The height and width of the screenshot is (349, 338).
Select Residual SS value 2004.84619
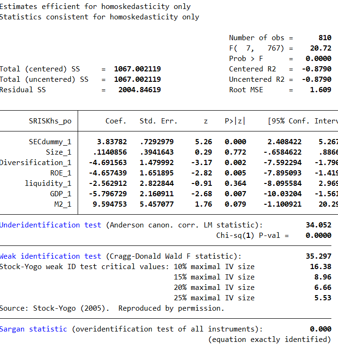point(140,90)
